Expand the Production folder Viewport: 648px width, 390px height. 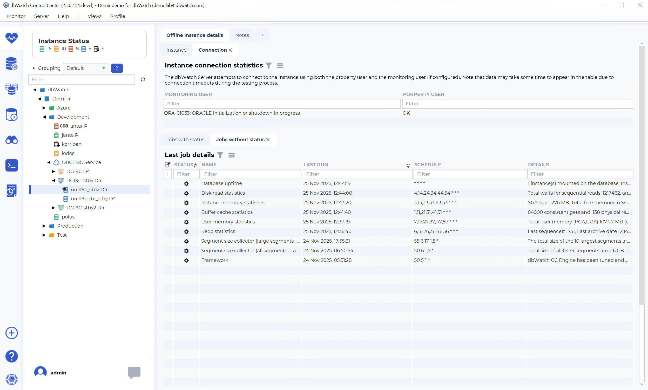[44, 226]
